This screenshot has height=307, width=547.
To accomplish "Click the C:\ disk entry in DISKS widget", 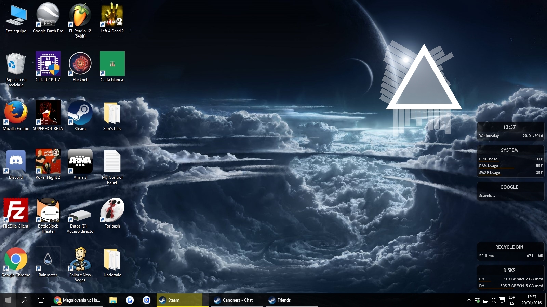I will click(511, 279).
